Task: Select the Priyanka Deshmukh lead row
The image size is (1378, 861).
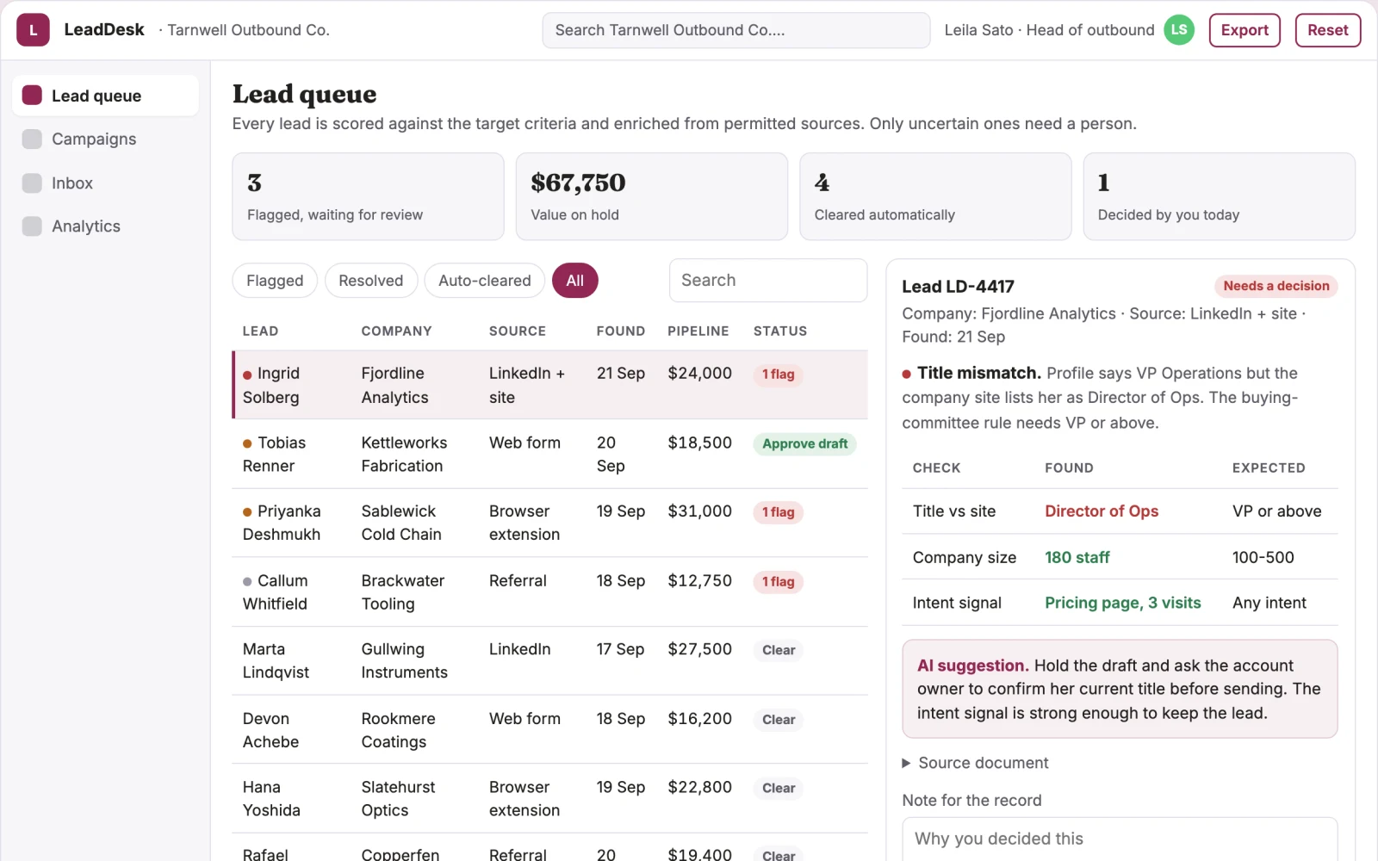Action: pyautogui.click(x=549, y=523)
